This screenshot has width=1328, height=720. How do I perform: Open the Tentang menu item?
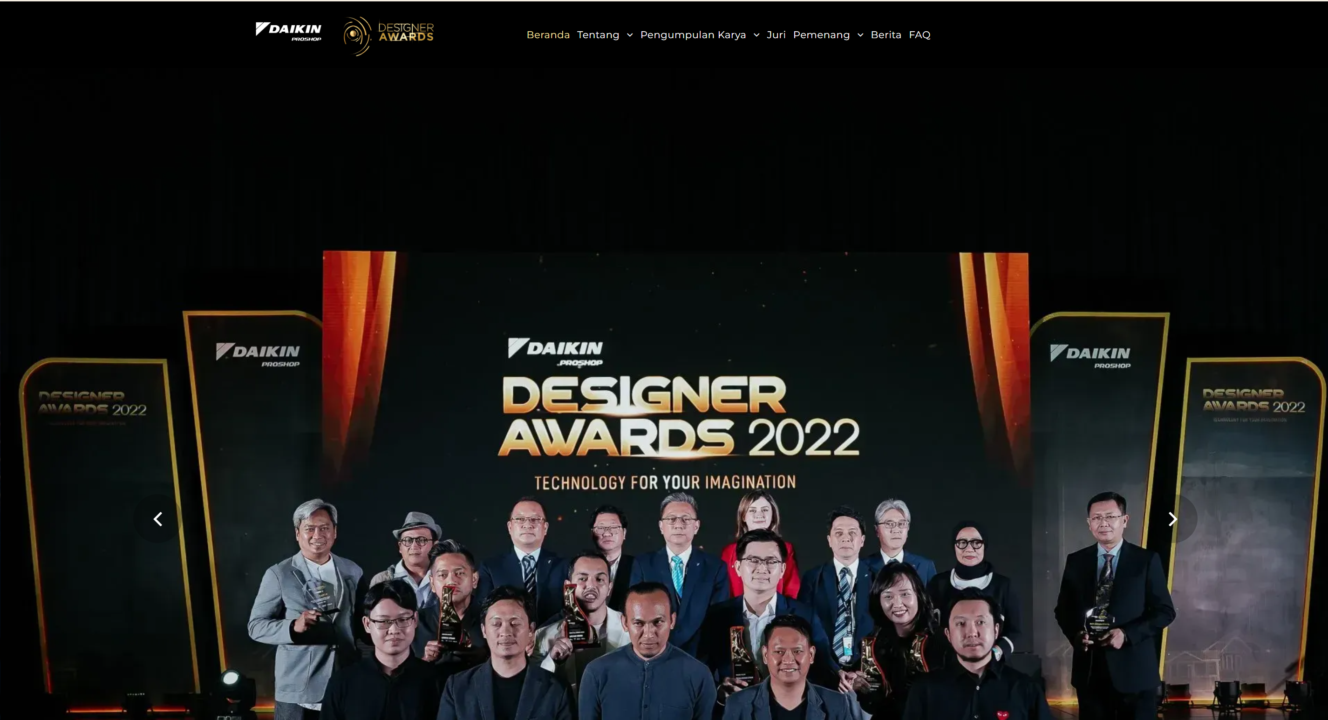click(x=598, y=34)
